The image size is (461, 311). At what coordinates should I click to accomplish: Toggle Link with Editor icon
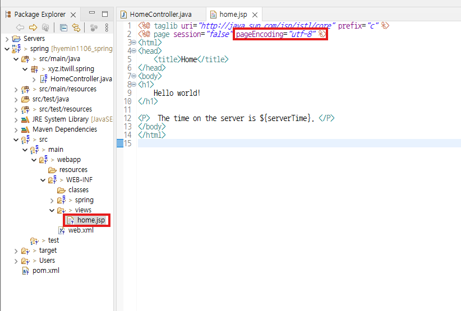click(x=76, y=27)
